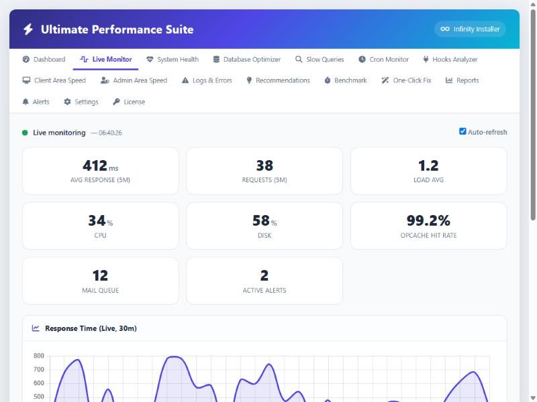The height and width of the screenshot is (402, 537).
Task: Uncheck the Auto-refresh checkbox
Action: pos(462,131)
